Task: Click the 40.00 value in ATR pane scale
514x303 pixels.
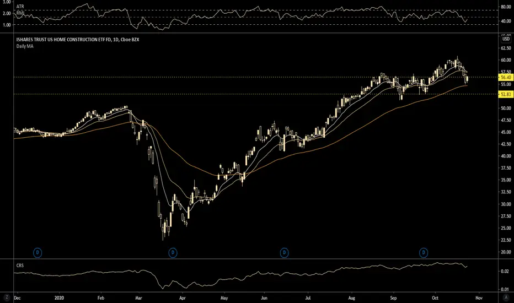Action: point(506,21)
